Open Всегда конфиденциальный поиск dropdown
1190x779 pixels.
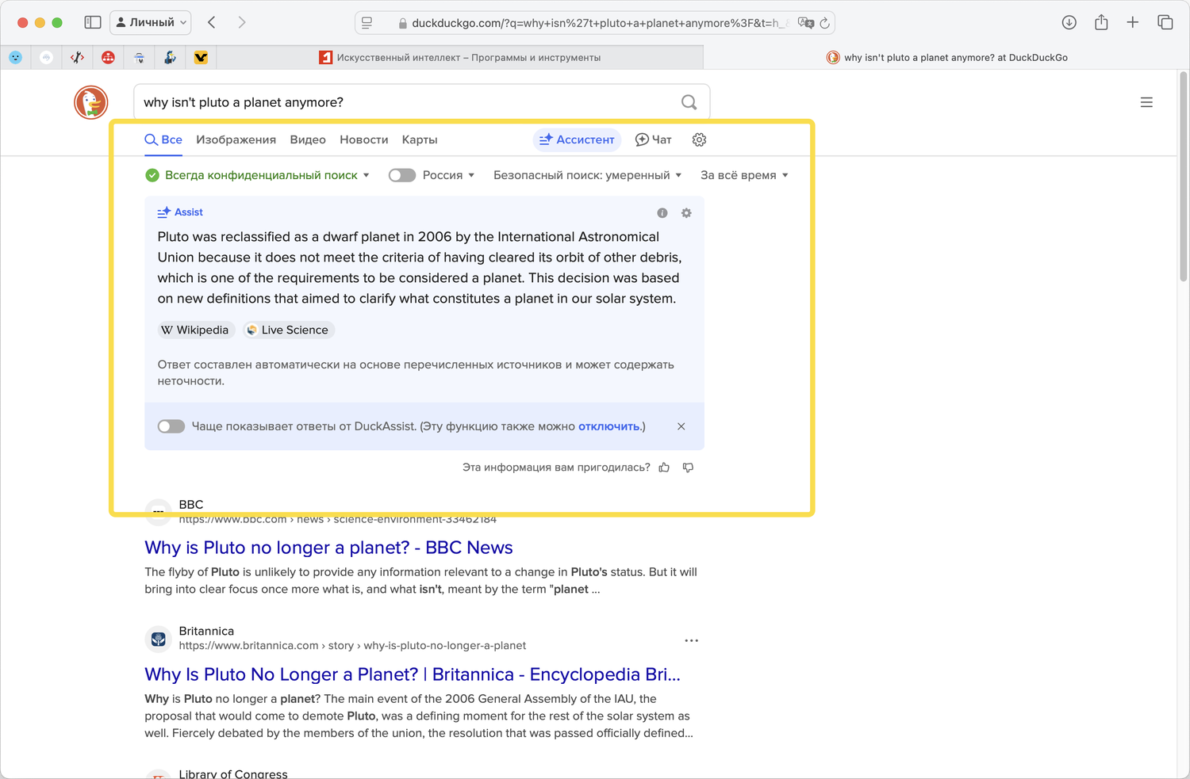[x=258, y=175]
